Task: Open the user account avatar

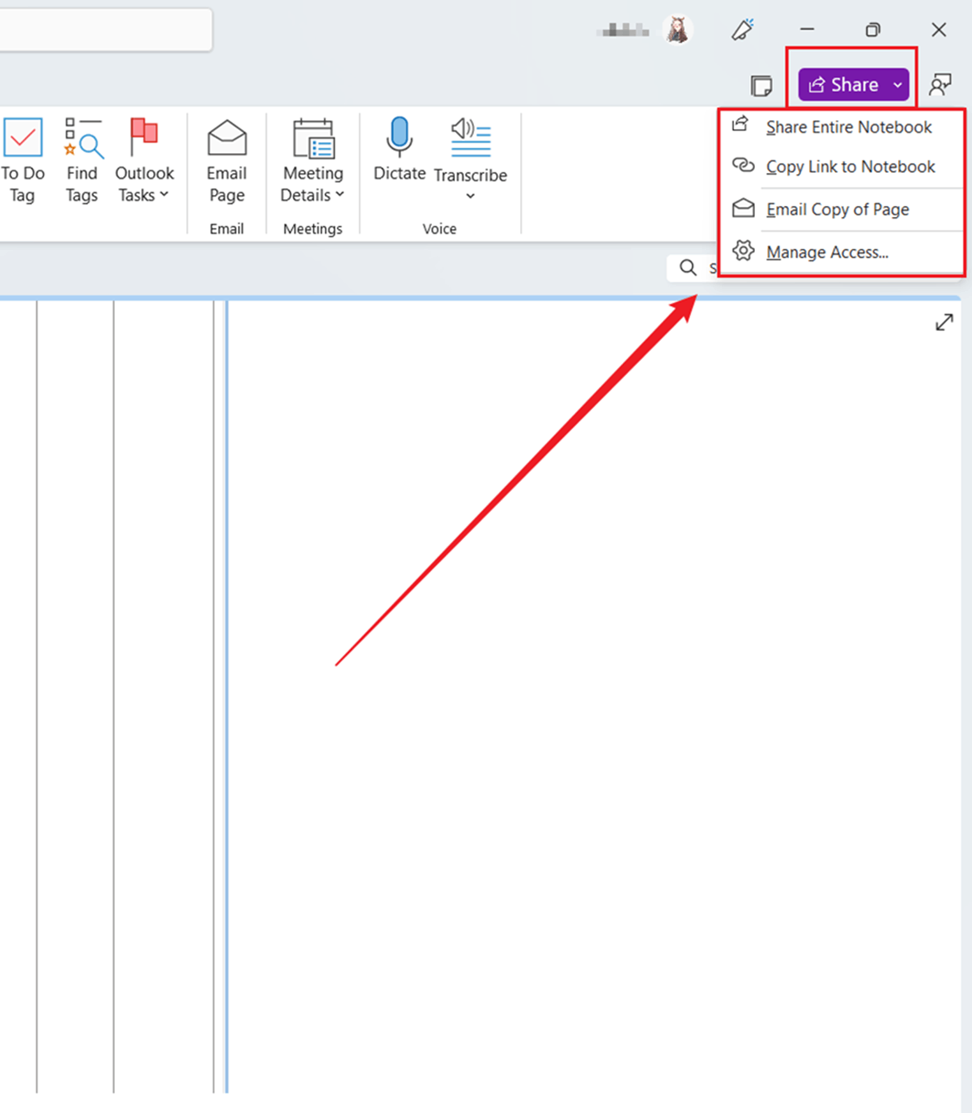Action: [x=678, y=30]
